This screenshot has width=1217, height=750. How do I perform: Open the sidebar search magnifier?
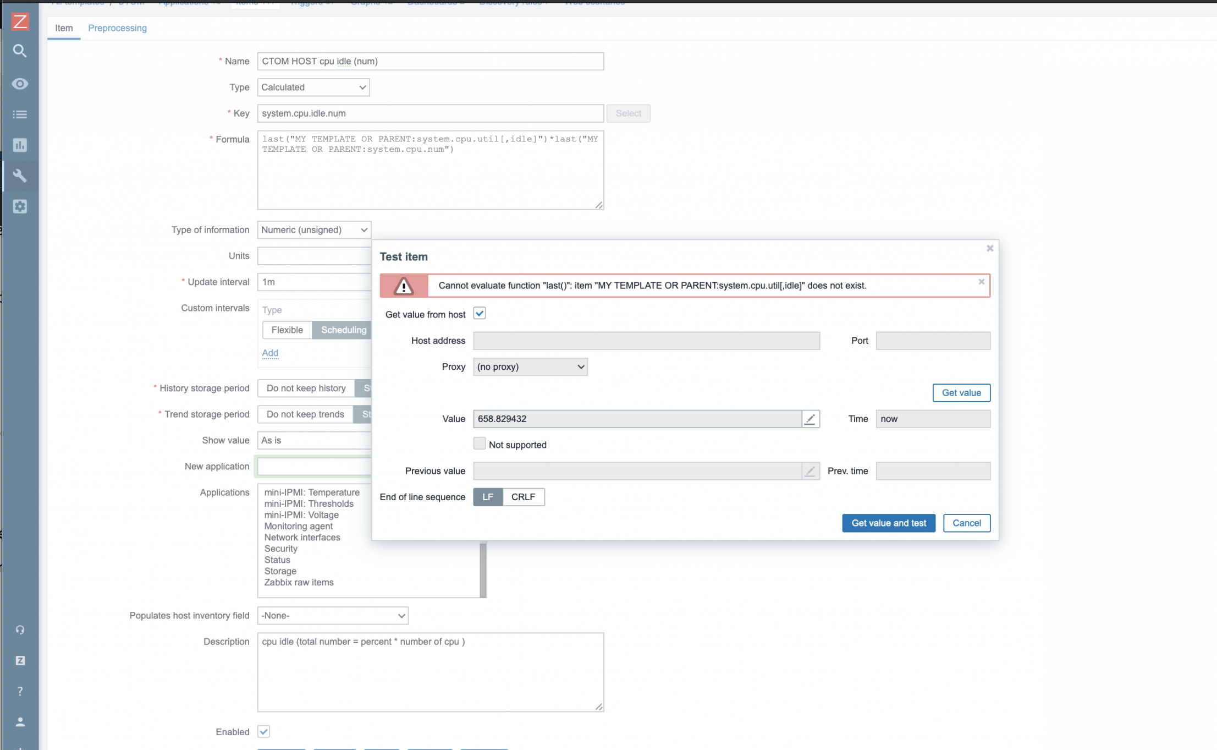[20, 51]
